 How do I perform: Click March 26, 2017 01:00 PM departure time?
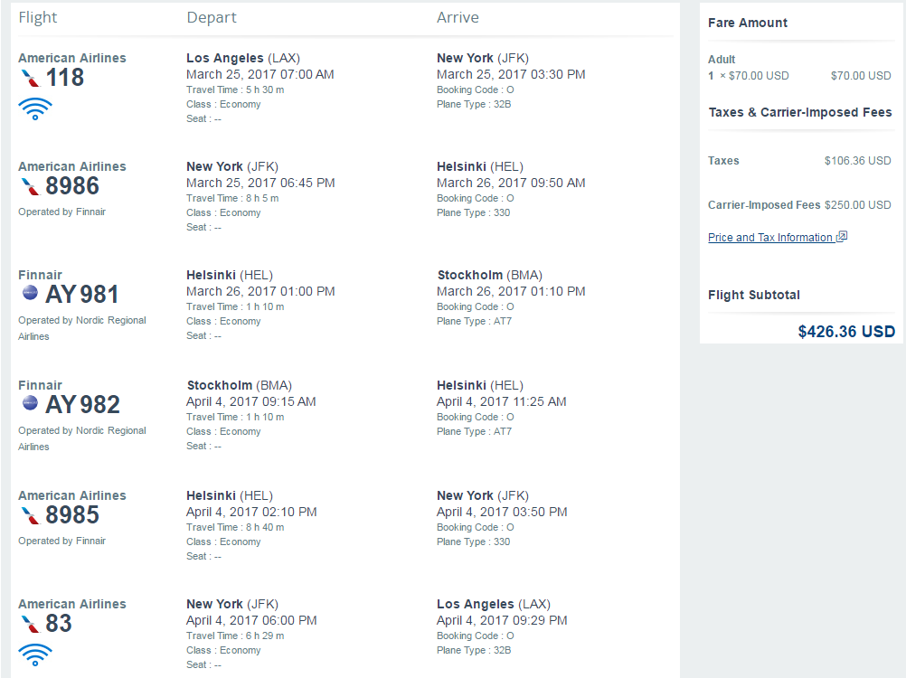(x=260, y=292)
